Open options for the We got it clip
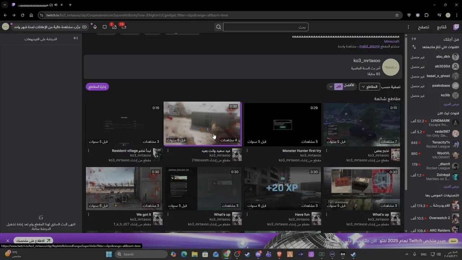The width and height of the screenshot is (462, 260). 88,214
